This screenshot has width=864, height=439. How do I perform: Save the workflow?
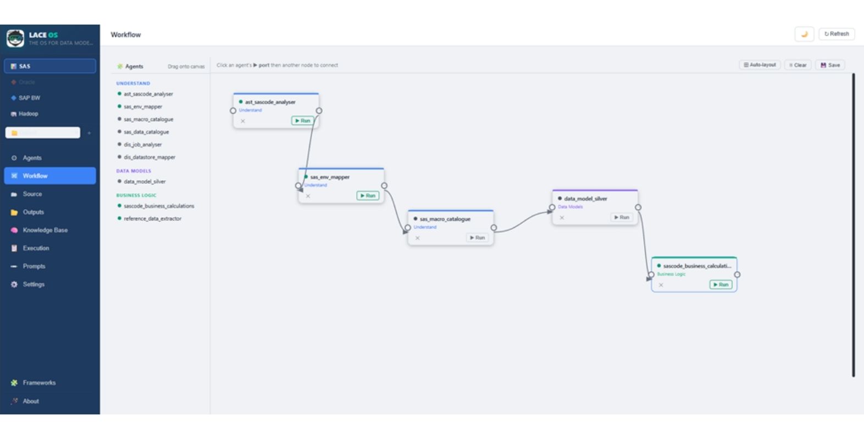[x=830, y=65]
